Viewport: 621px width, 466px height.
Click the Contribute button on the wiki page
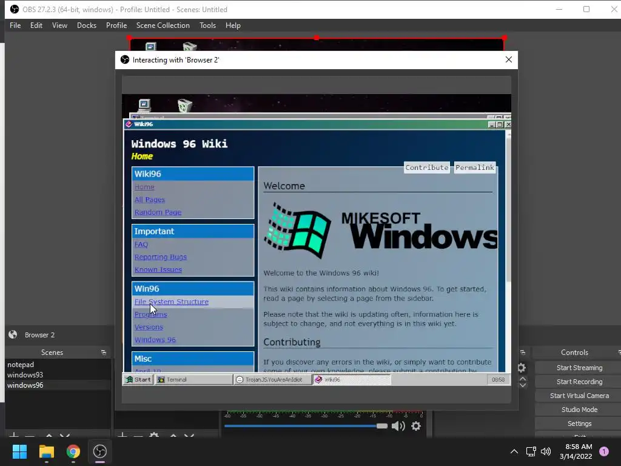coord(426,167)
